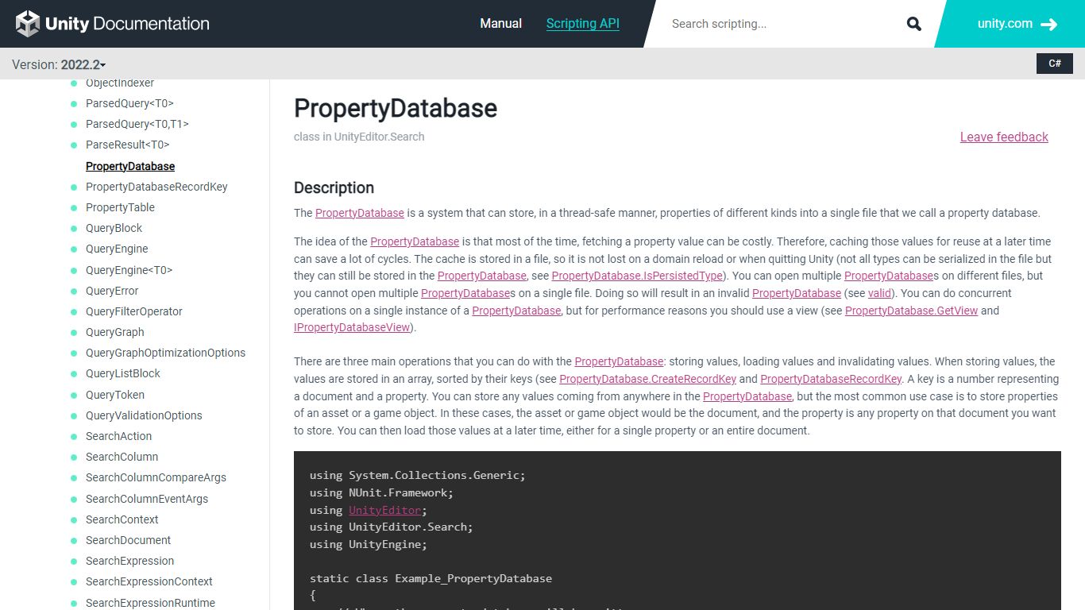The image size is (1085, 610).
Task: Open SearchColumnCompareArgs in the sidebar
Action: (156, 477)
